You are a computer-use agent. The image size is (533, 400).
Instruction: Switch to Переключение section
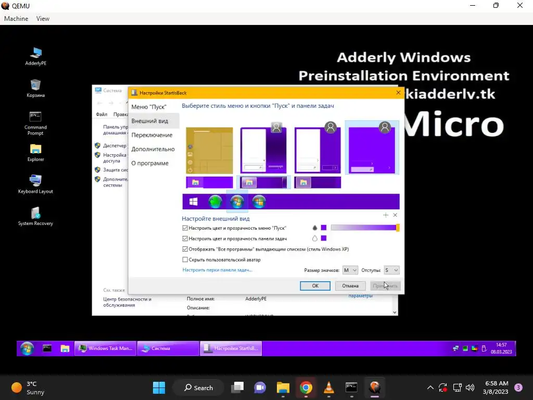(x=151, y=135)
